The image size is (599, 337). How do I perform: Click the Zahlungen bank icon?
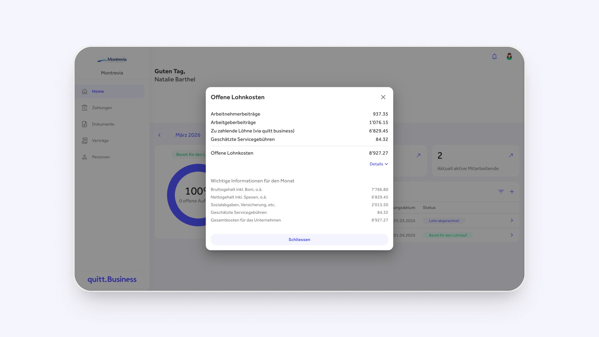85,108
